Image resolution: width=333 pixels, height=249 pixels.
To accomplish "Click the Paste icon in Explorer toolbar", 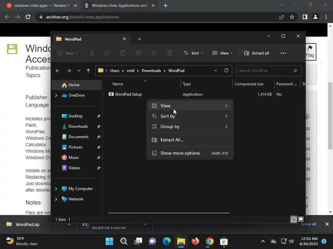I will pyautogui.click(x=123, y=53).
